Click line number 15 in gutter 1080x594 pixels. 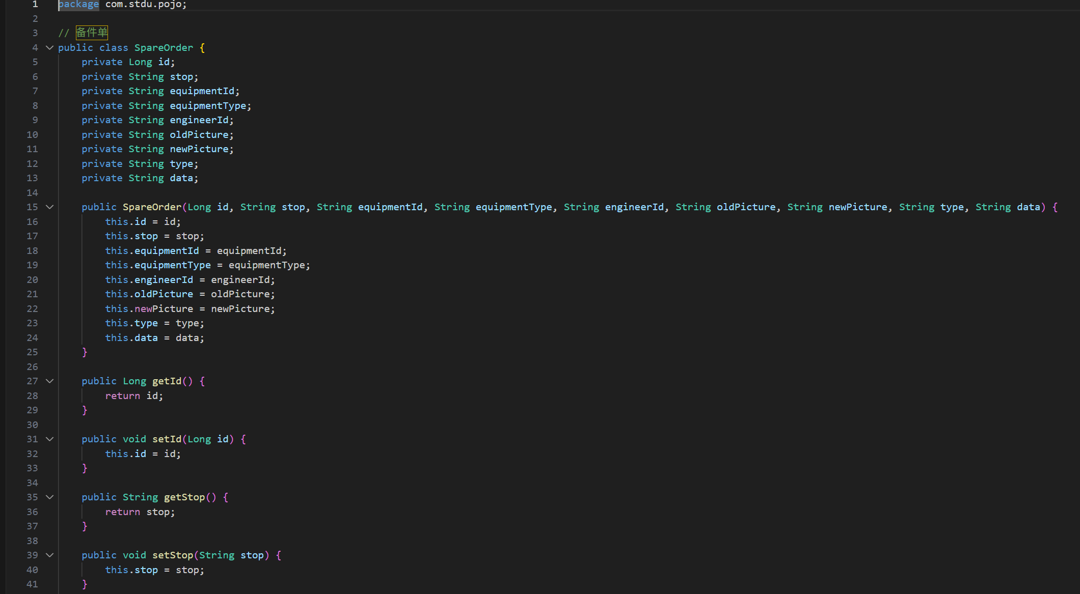pos(32,207)
